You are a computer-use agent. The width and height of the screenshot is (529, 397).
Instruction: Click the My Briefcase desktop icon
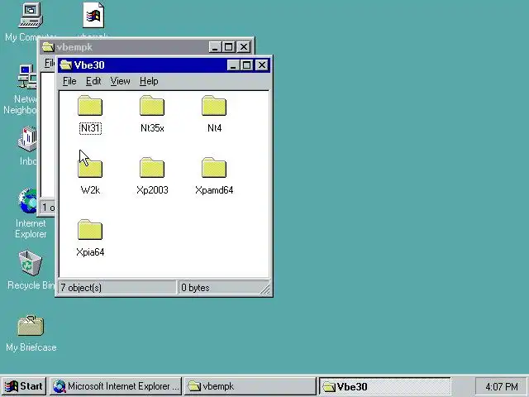coord(31,325)
